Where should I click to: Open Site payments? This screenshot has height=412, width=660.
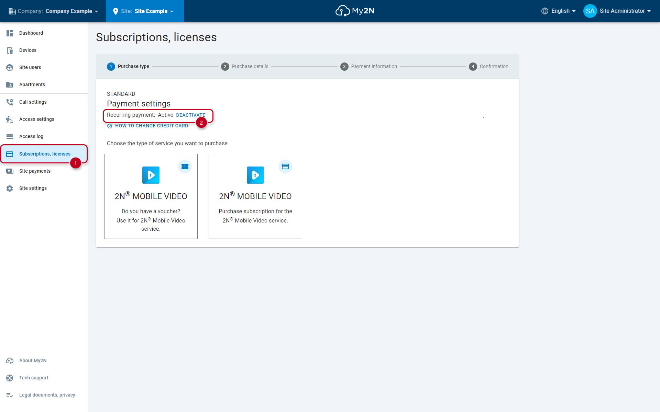click(44, 171)
